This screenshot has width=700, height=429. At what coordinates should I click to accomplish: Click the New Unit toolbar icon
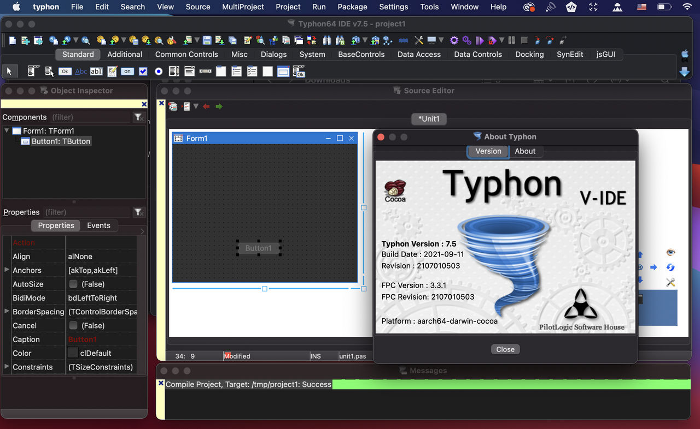25,40
